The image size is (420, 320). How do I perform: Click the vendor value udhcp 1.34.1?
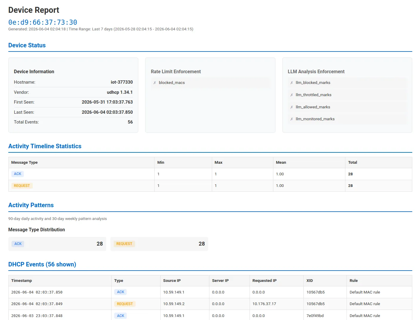pos(120,92)
